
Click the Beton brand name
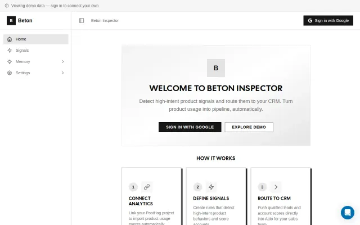click(25, 20)
